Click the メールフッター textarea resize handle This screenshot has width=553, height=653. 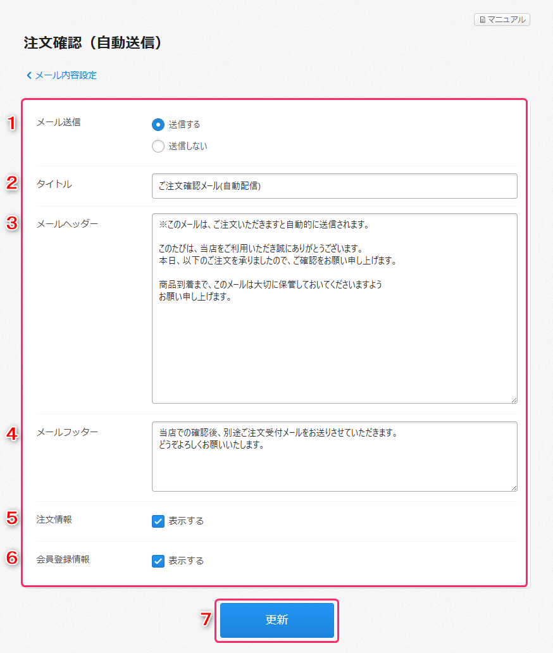[x=514, y=488]
